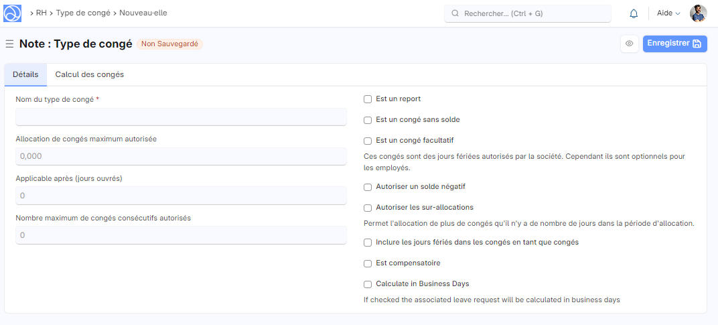Go to RH breadcrumb link
718x325 pixels.
(41, 13)
